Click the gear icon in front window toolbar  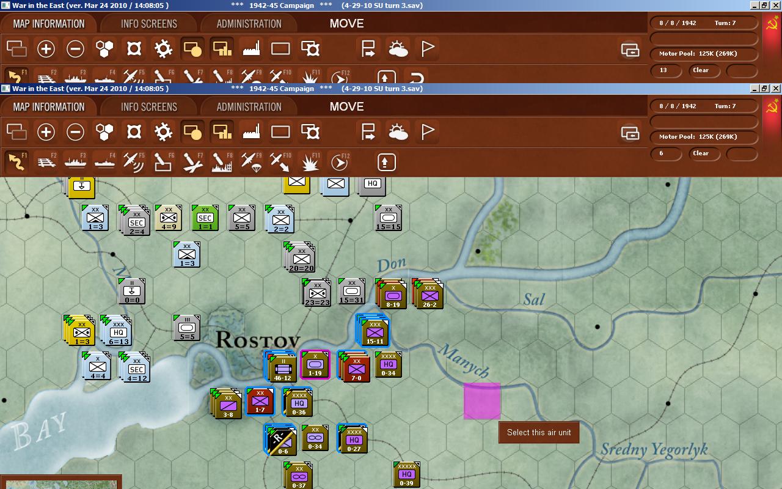[163, 132]
